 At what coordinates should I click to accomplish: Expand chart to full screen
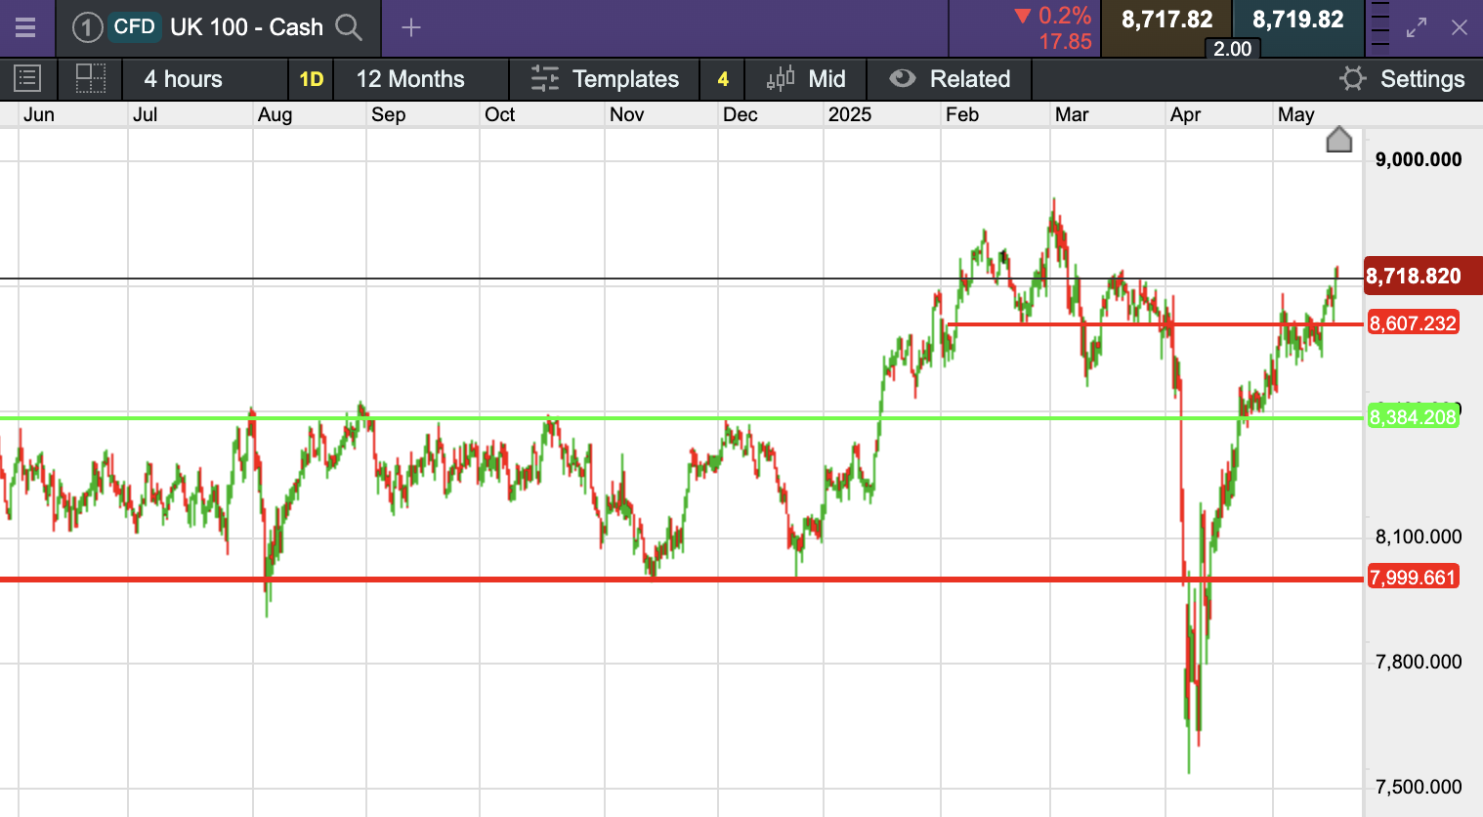tap(1417, 27)
